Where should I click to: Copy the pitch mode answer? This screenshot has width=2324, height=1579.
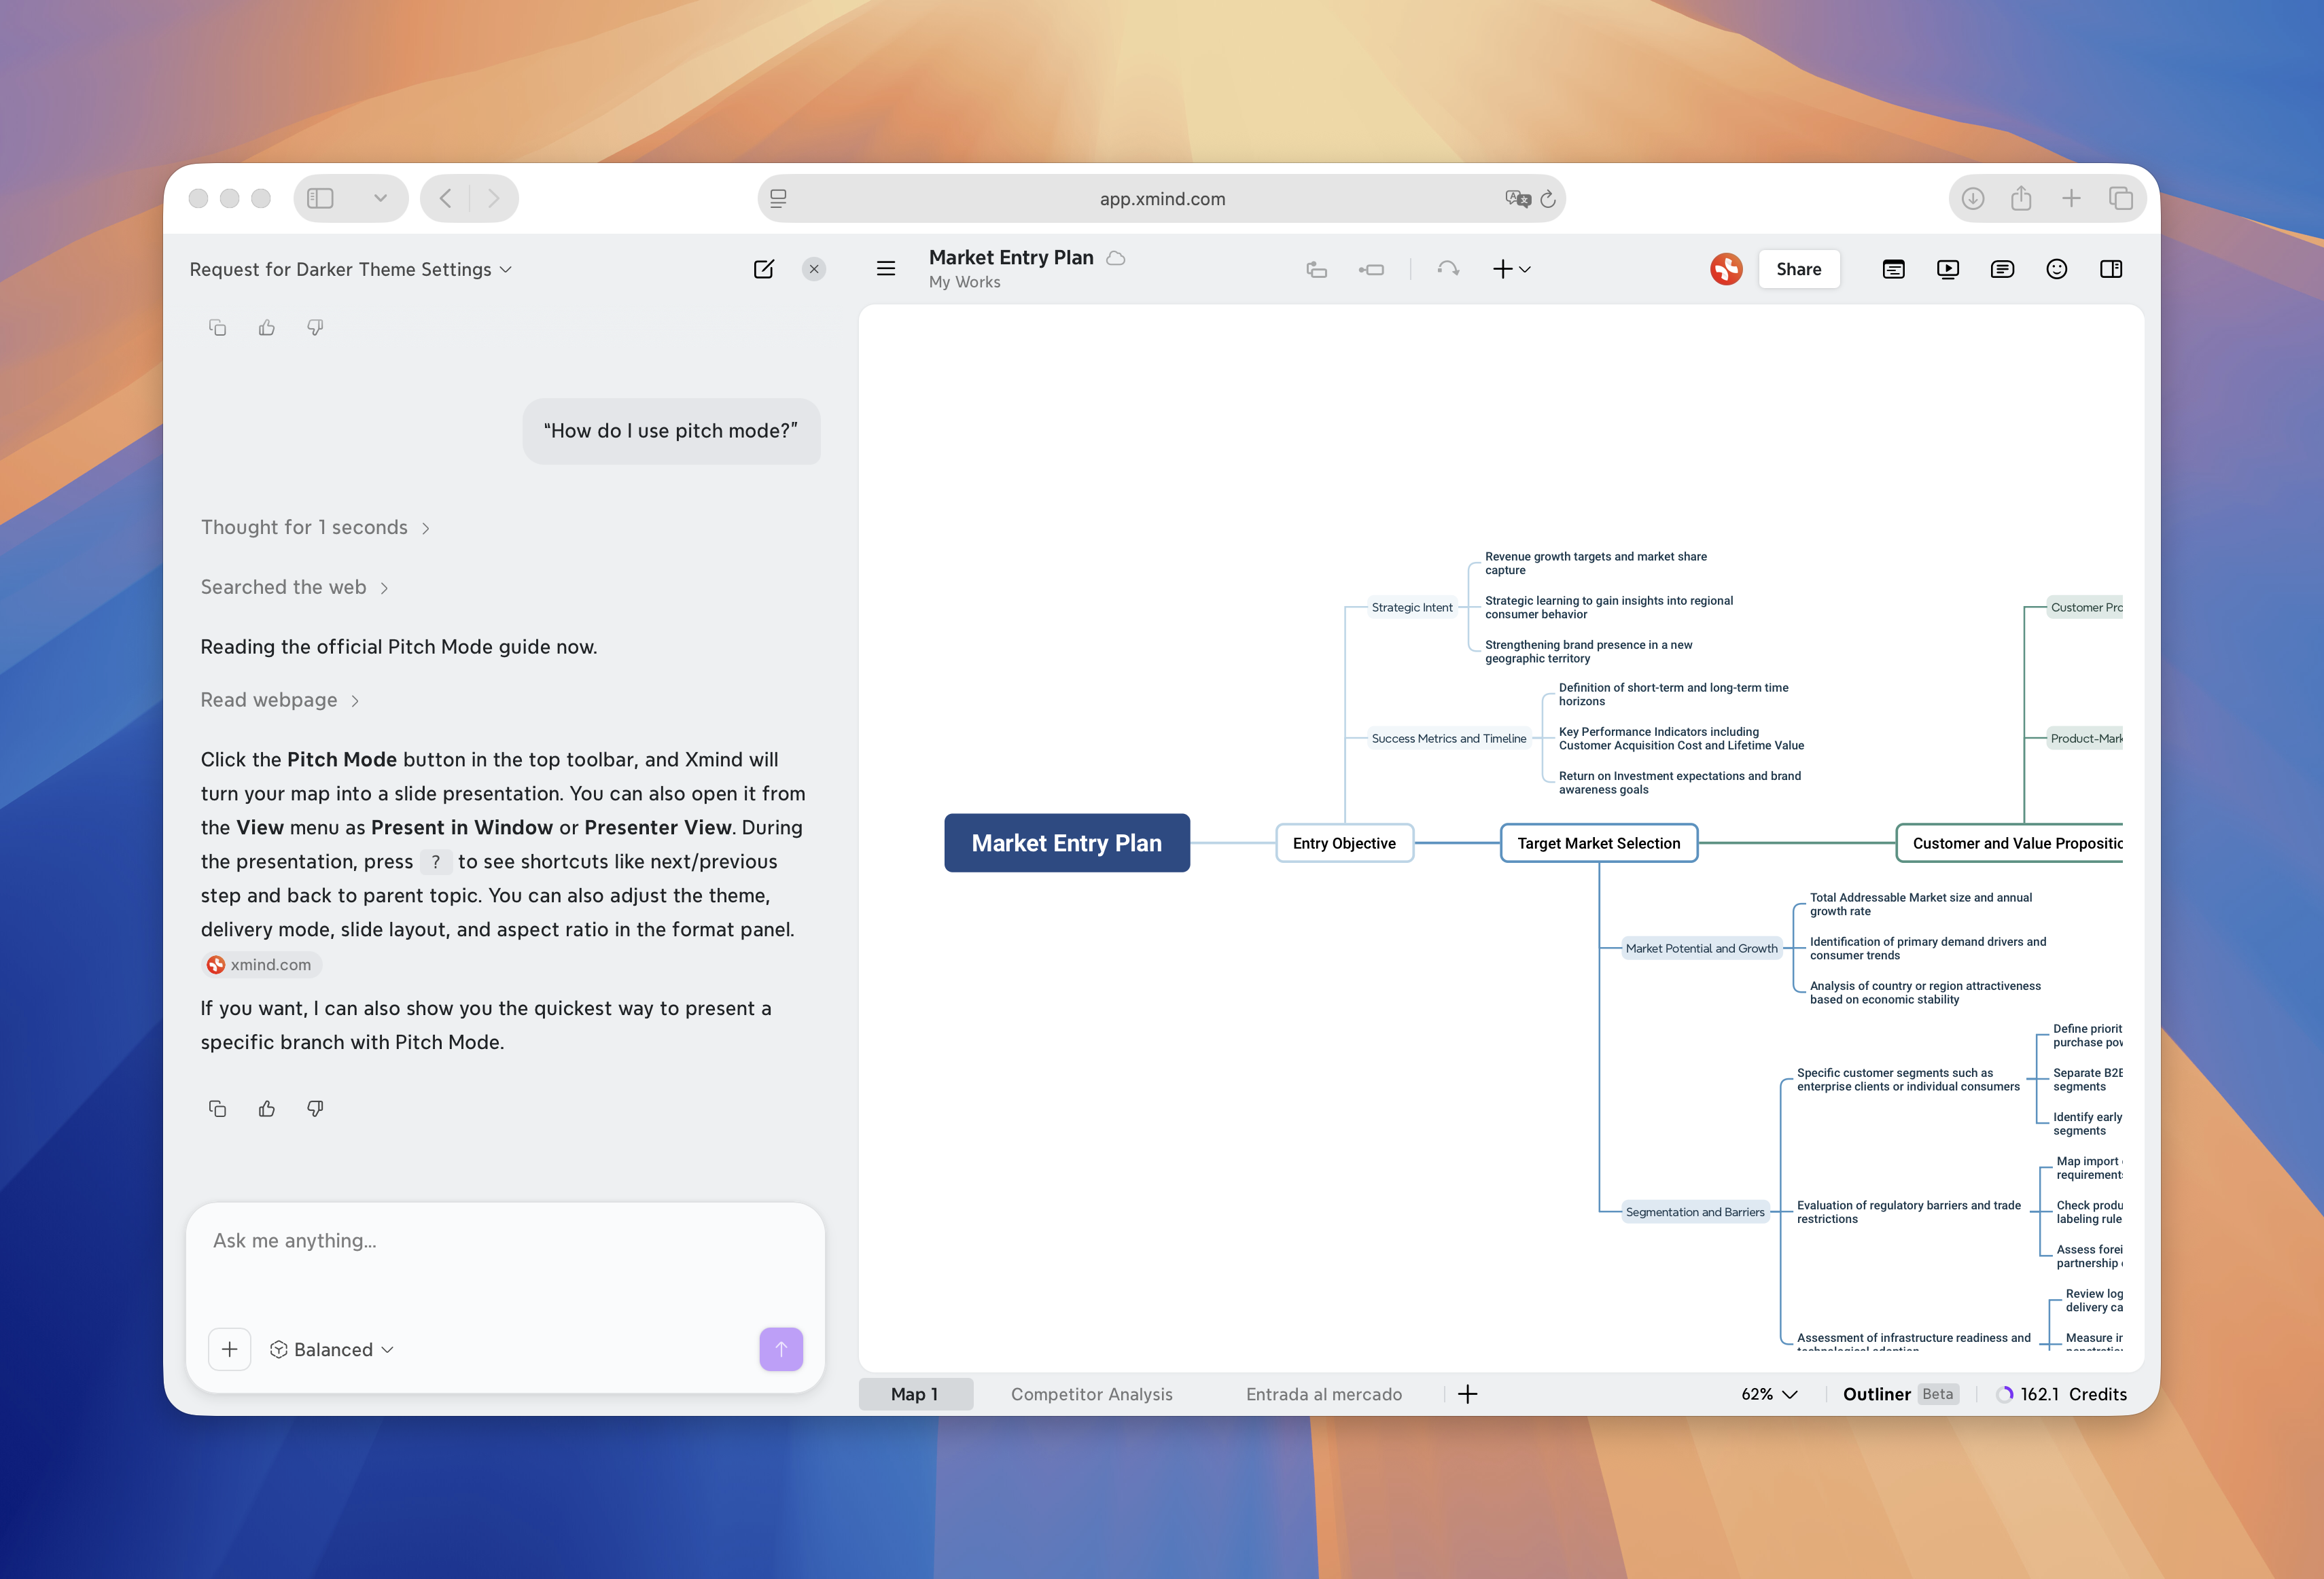click(217, 1108)
